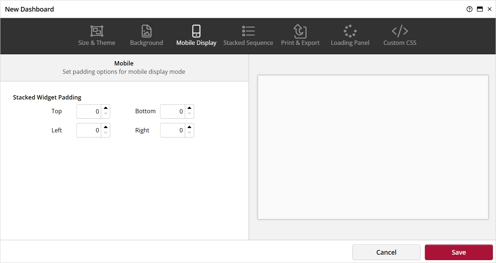Click the help question mark icon
The height and width of the screenshot is (263, 496).
point(470,9)
